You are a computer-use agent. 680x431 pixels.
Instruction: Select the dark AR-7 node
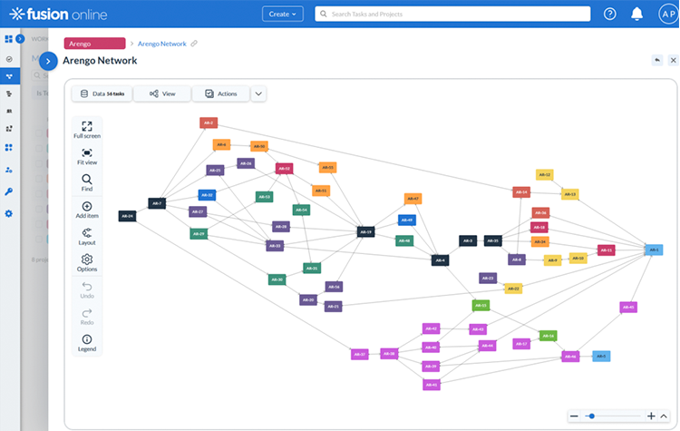pos(157,203)
